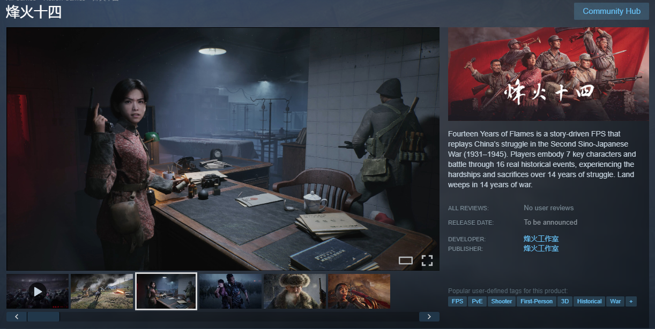Click the right arrow of thumbnail strip
This screenshot has height=329, width=655.
pyautogui.click(x=429, y=317)
